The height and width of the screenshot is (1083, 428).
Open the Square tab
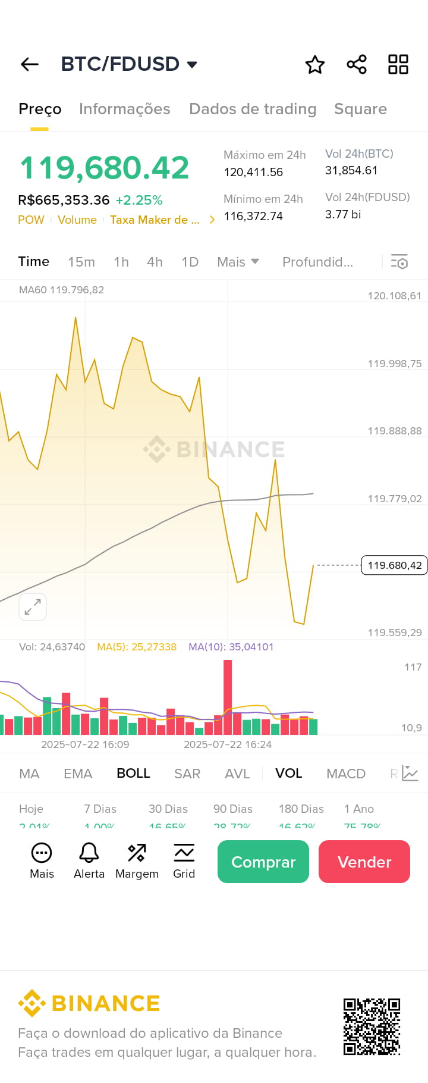(x=361, y=109)
